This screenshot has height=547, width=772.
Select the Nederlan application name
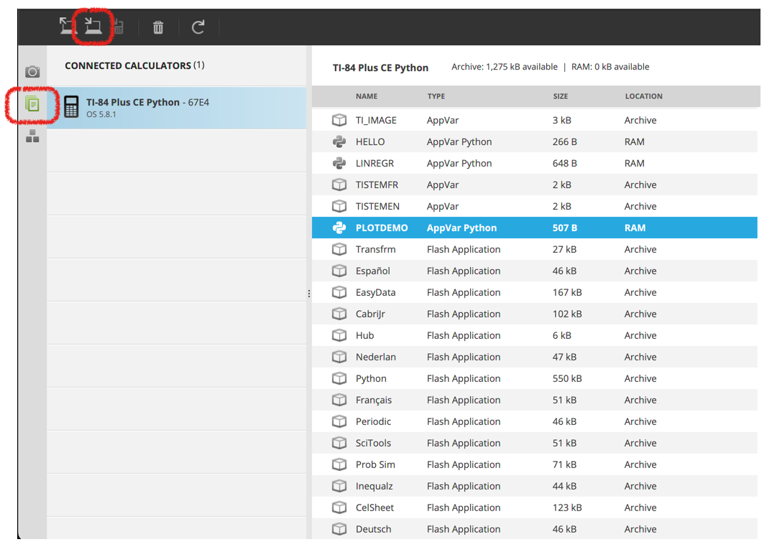376,357
